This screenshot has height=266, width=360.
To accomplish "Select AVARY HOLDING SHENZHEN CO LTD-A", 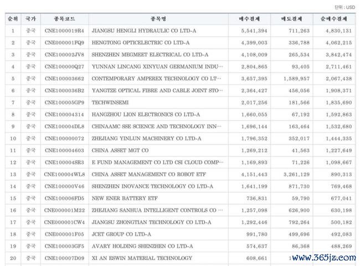I will tap(142, 246).
